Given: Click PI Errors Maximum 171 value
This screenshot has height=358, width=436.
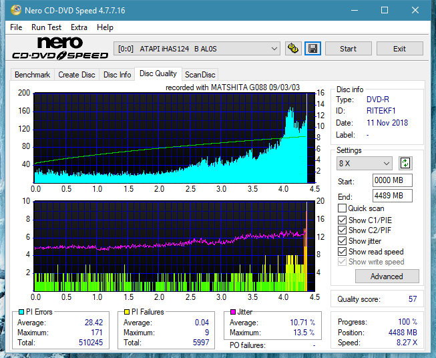Looking at the screenshot, I should pos(97,333).
